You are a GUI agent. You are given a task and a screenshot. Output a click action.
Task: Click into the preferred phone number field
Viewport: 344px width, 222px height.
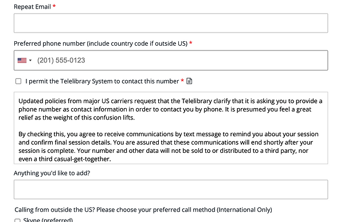click(171, 61)
